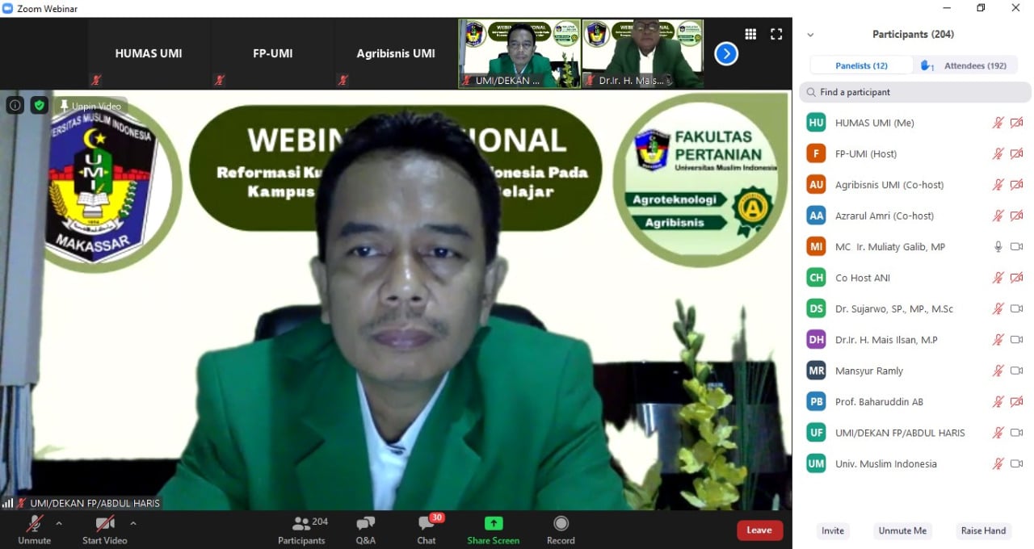This screenshot has width=1034, height=549.
Task: Switch to the Attendees tab
Action: click(966, 65)
